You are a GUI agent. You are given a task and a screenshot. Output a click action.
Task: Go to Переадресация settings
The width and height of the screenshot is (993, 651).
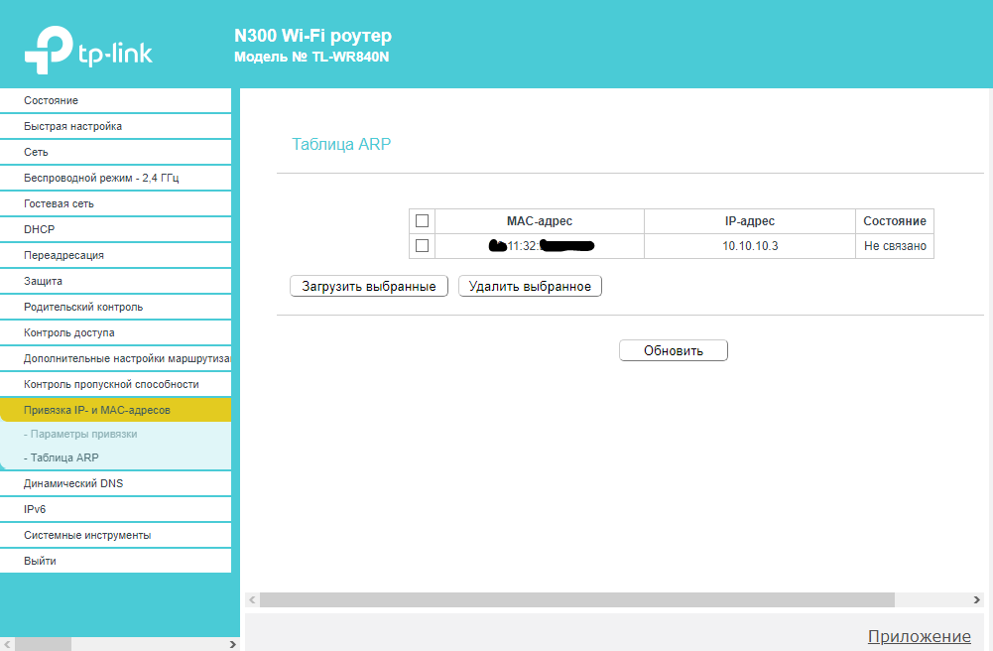coord(115,255)
